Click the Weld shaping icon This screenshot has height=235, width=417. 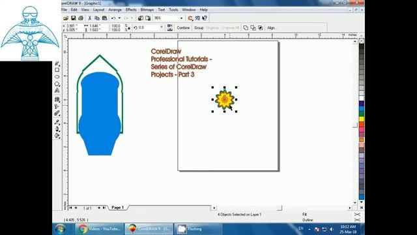(x=246, y=27)
